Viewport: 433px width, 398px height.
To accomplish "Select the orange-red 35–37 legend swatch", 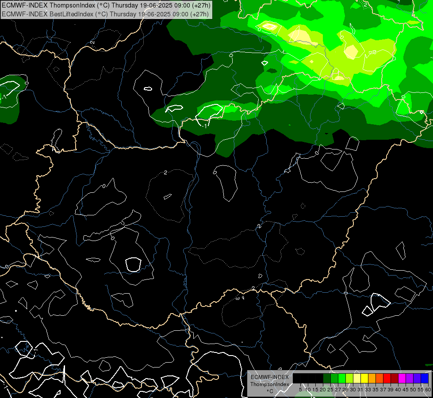I will tap(379, 378).
